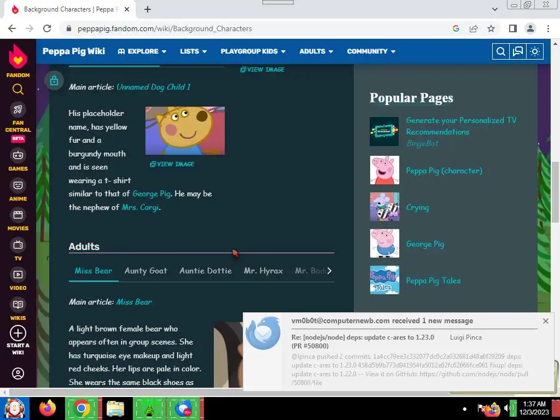Open the tab search dropdown arrow
The image size is (560, 420).
point(494,9)
